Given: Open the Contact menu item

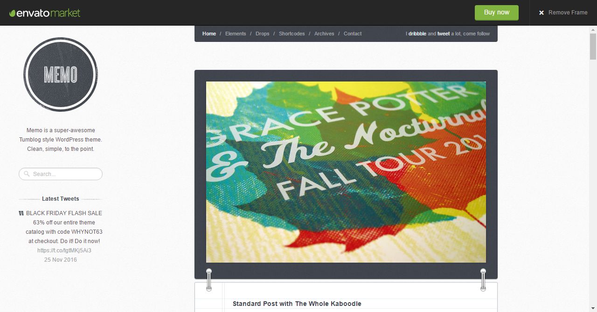Looking at the screenshot, I should (353, 34).
